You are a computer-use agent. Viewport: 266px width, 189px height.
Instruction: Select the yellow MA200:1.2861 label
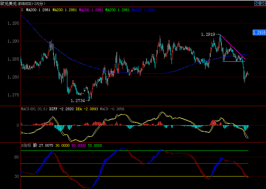[65, 10]
